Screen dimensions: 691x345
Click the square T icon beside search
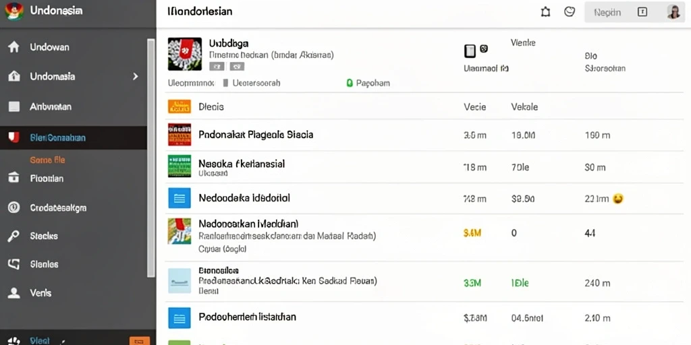pos(642,12)
